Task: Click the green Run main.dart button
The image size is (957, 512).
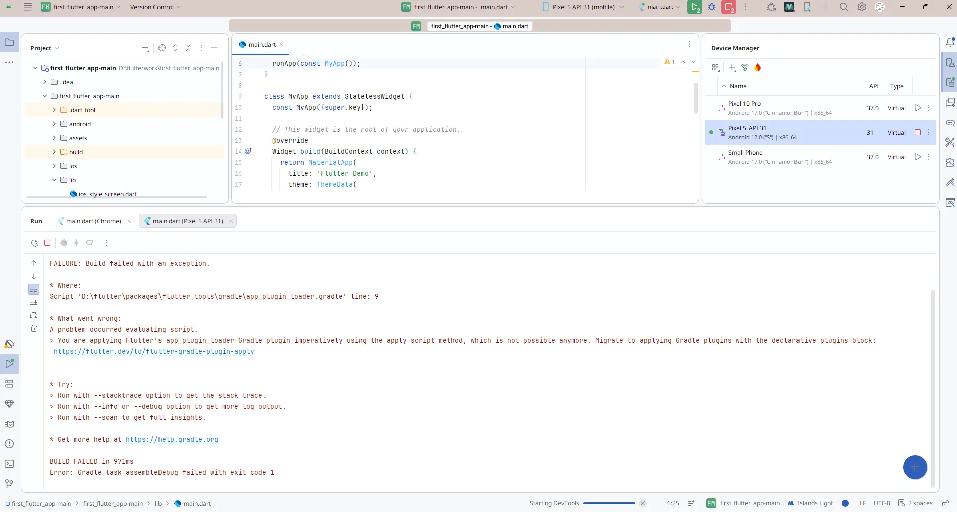Action: point(694,7)
